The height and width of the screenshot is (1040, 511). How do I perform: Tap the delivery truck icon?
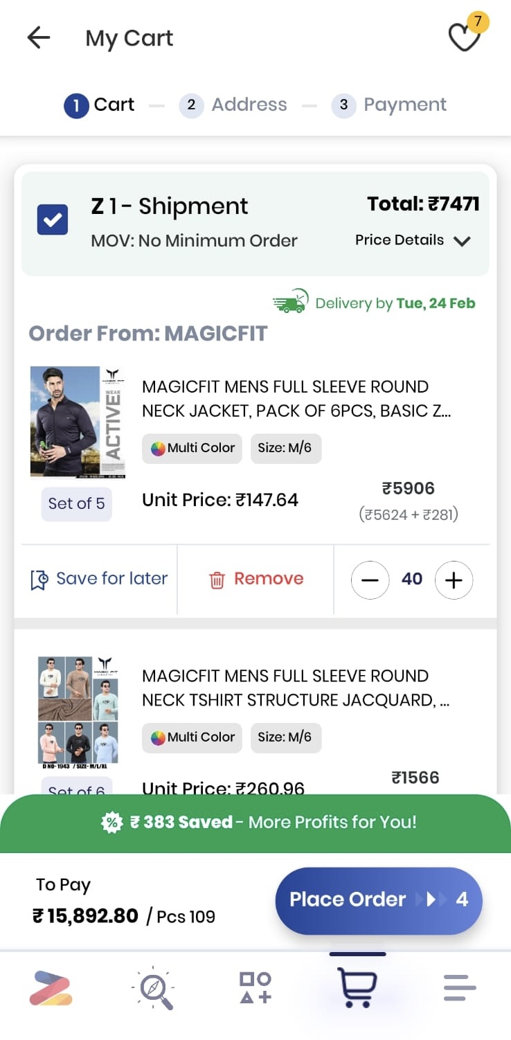point(291,302)
